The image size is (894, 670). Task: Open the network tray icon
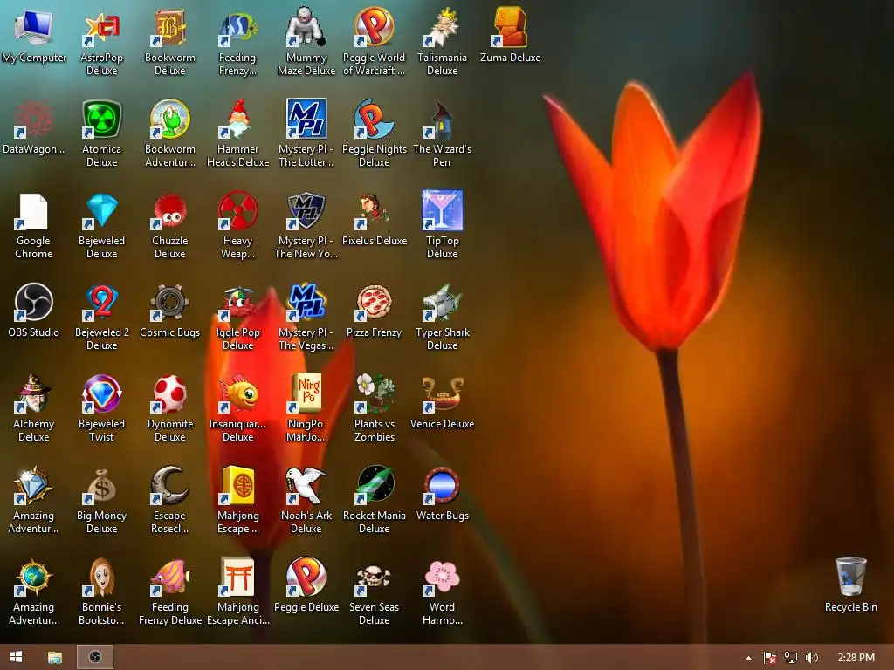[791, 658]
